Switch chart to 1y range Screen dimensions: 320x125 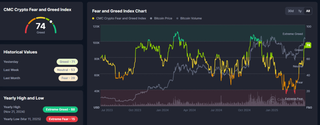point(300,11)
